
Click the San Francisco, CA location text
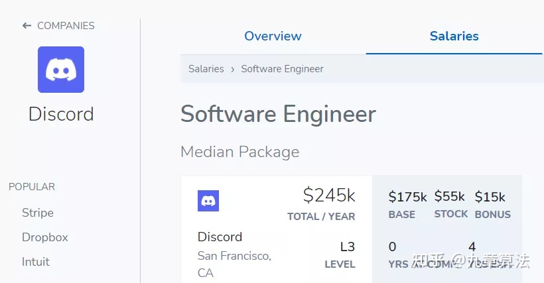point(234,264)
